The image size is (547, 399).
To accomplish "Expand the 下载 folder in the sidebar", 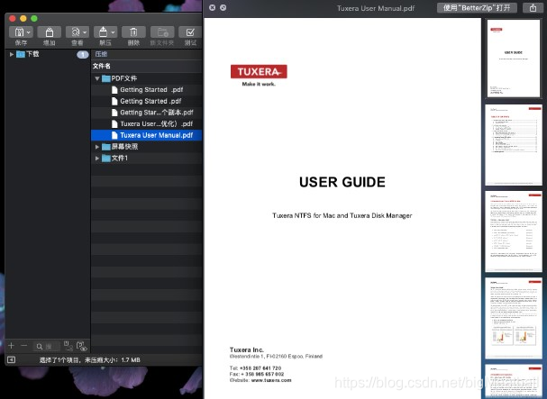I will click(x=12, y=54).
